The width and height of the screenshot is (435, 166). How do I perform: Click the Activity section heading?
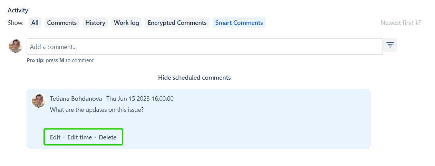18,10
